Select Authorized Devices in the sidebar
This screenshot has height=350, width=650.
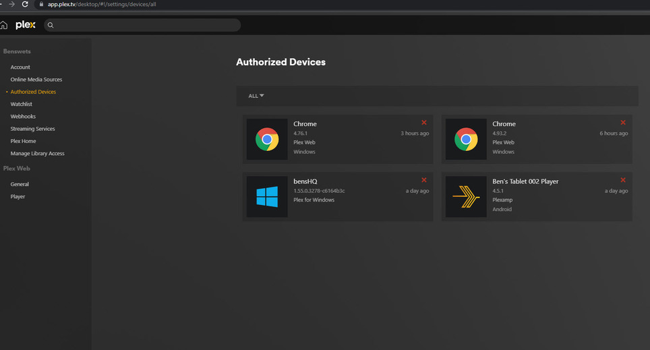33,92
